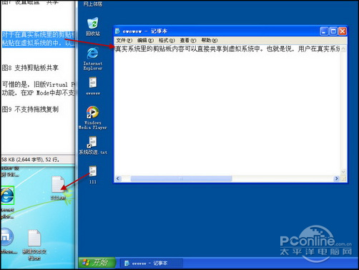Click Notepad's scroll right arrow
The image size is (359, 270).
coord(337,178)
